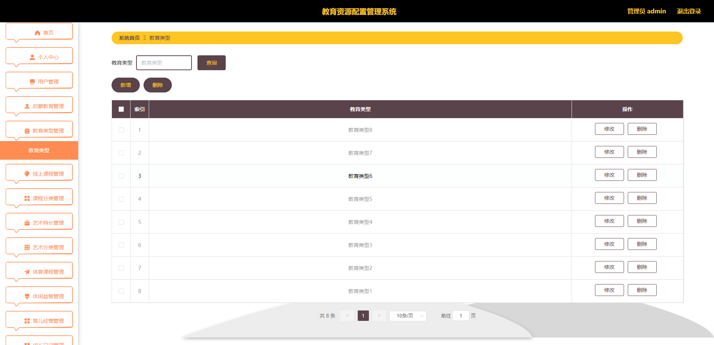Click the briefcase icon beside 艺术特长管理
The height and width of the screenshot is (345, 714).
(27, 223)
